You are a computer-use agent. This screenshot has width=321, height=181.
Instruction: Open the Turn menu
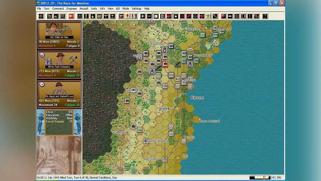click(x=47, y=9)
